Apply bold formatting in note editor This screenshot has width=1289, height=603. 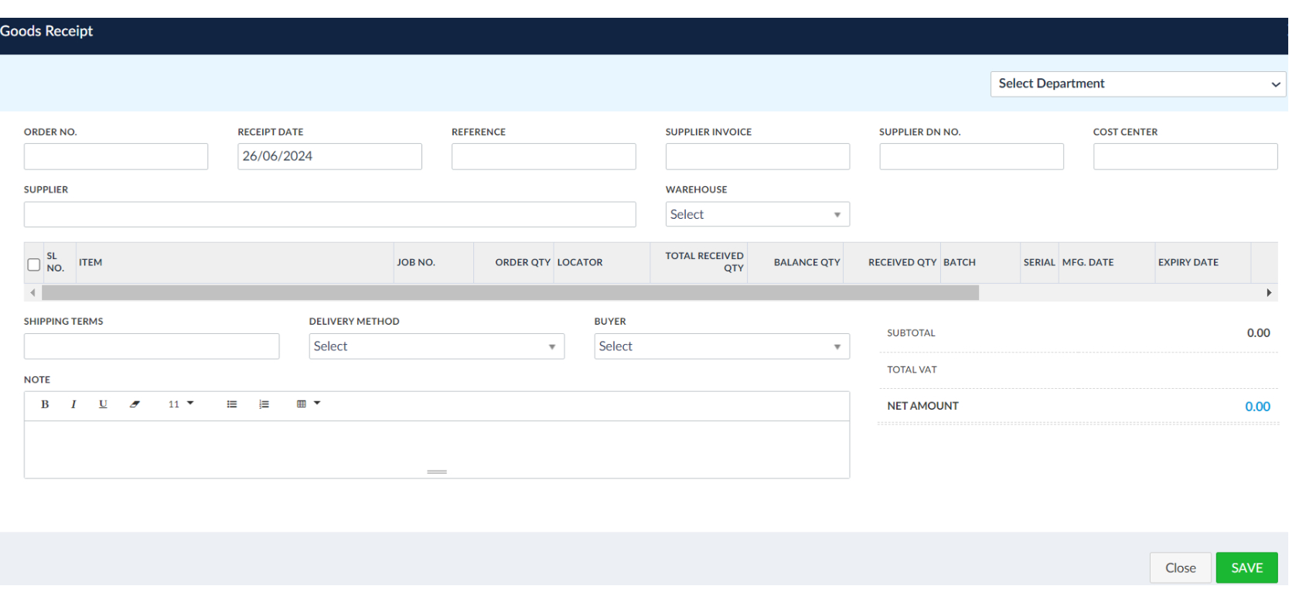pos(45,404)
